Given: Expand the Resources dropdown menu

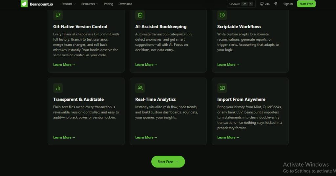Looking at the screenshot, I should point(90,4).
